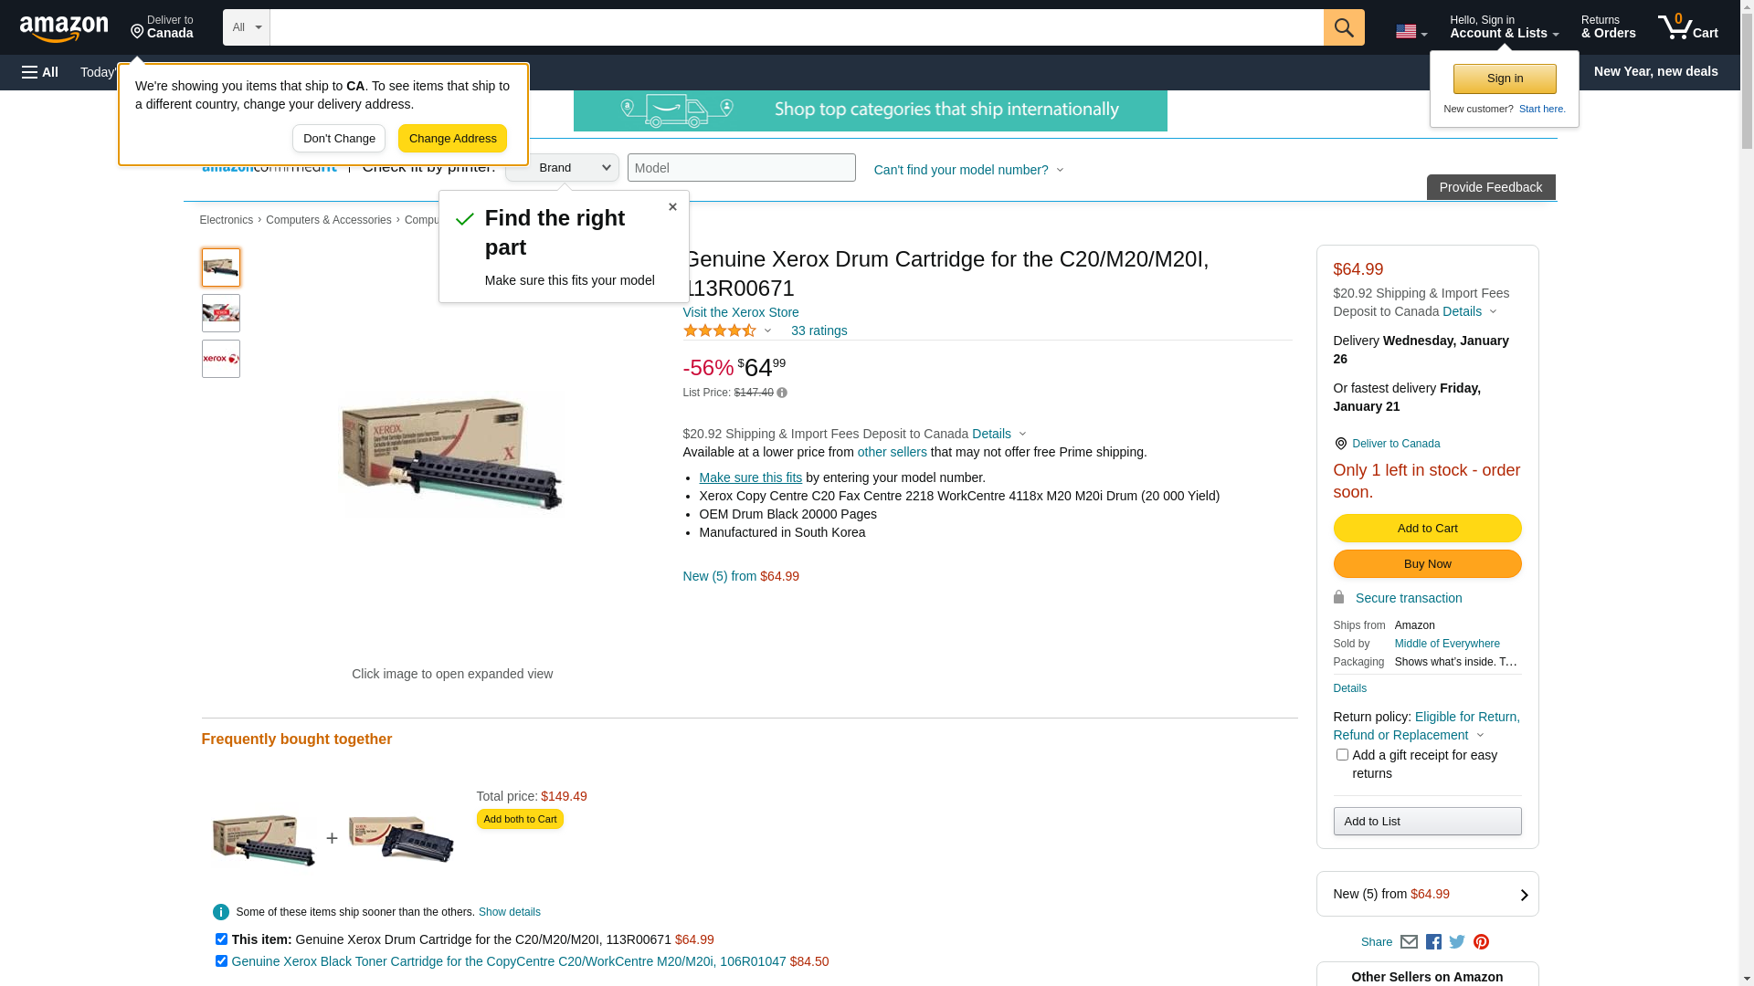Click the Add to Cart button
Image resolution: width=1754 pixels, height=986 pixels.
[x=1427, y=528]
